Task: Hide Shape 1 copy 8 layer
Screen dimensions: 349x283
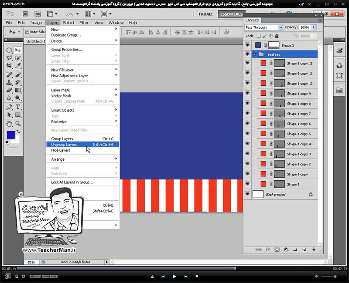Action: [247, 103]
